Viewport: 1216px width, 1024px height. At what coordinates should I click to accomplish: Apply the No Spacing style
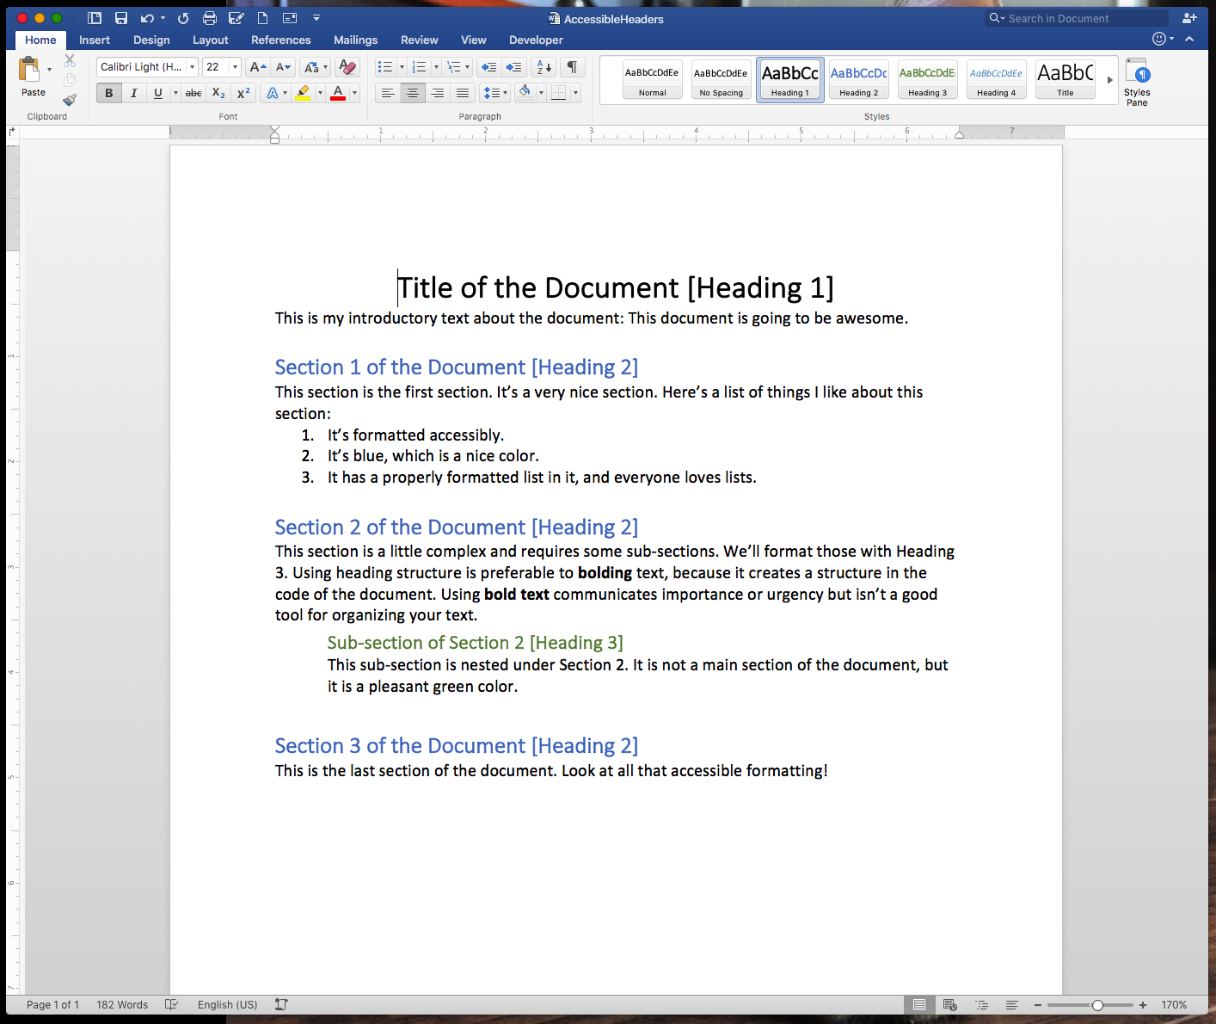[721, 79]
